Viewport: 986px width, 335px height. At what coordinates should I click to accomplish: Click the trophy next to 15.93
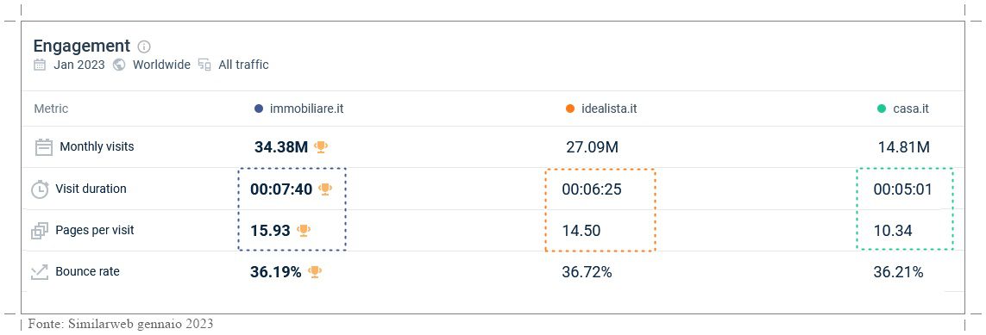click(304, 230)
